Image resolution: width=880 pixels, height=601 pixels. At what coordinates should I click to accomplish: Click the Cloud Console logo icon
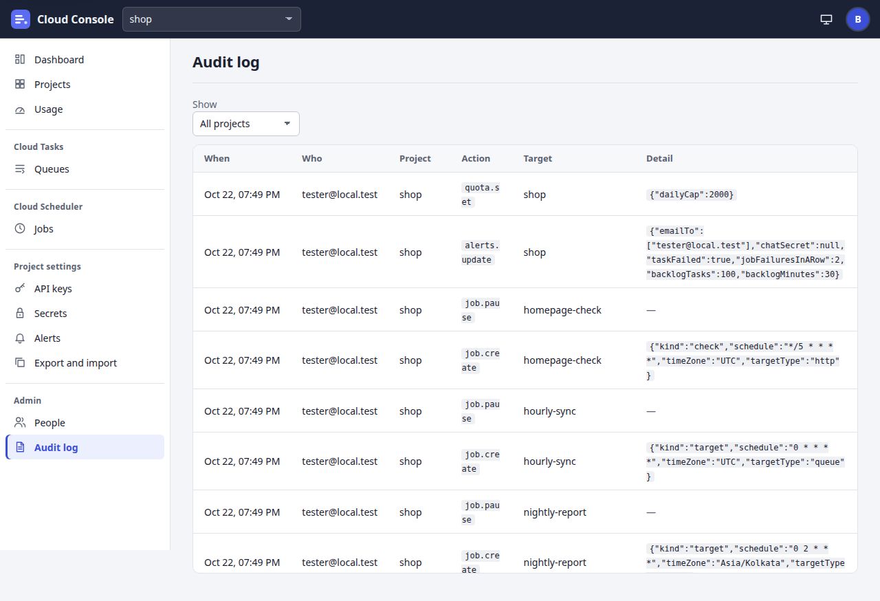pos(21,19)
